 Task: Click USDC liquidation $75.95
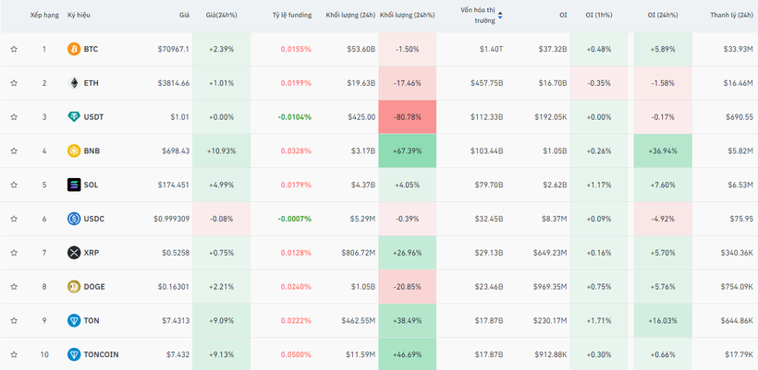pyautogui.click(x=742, y=219)
